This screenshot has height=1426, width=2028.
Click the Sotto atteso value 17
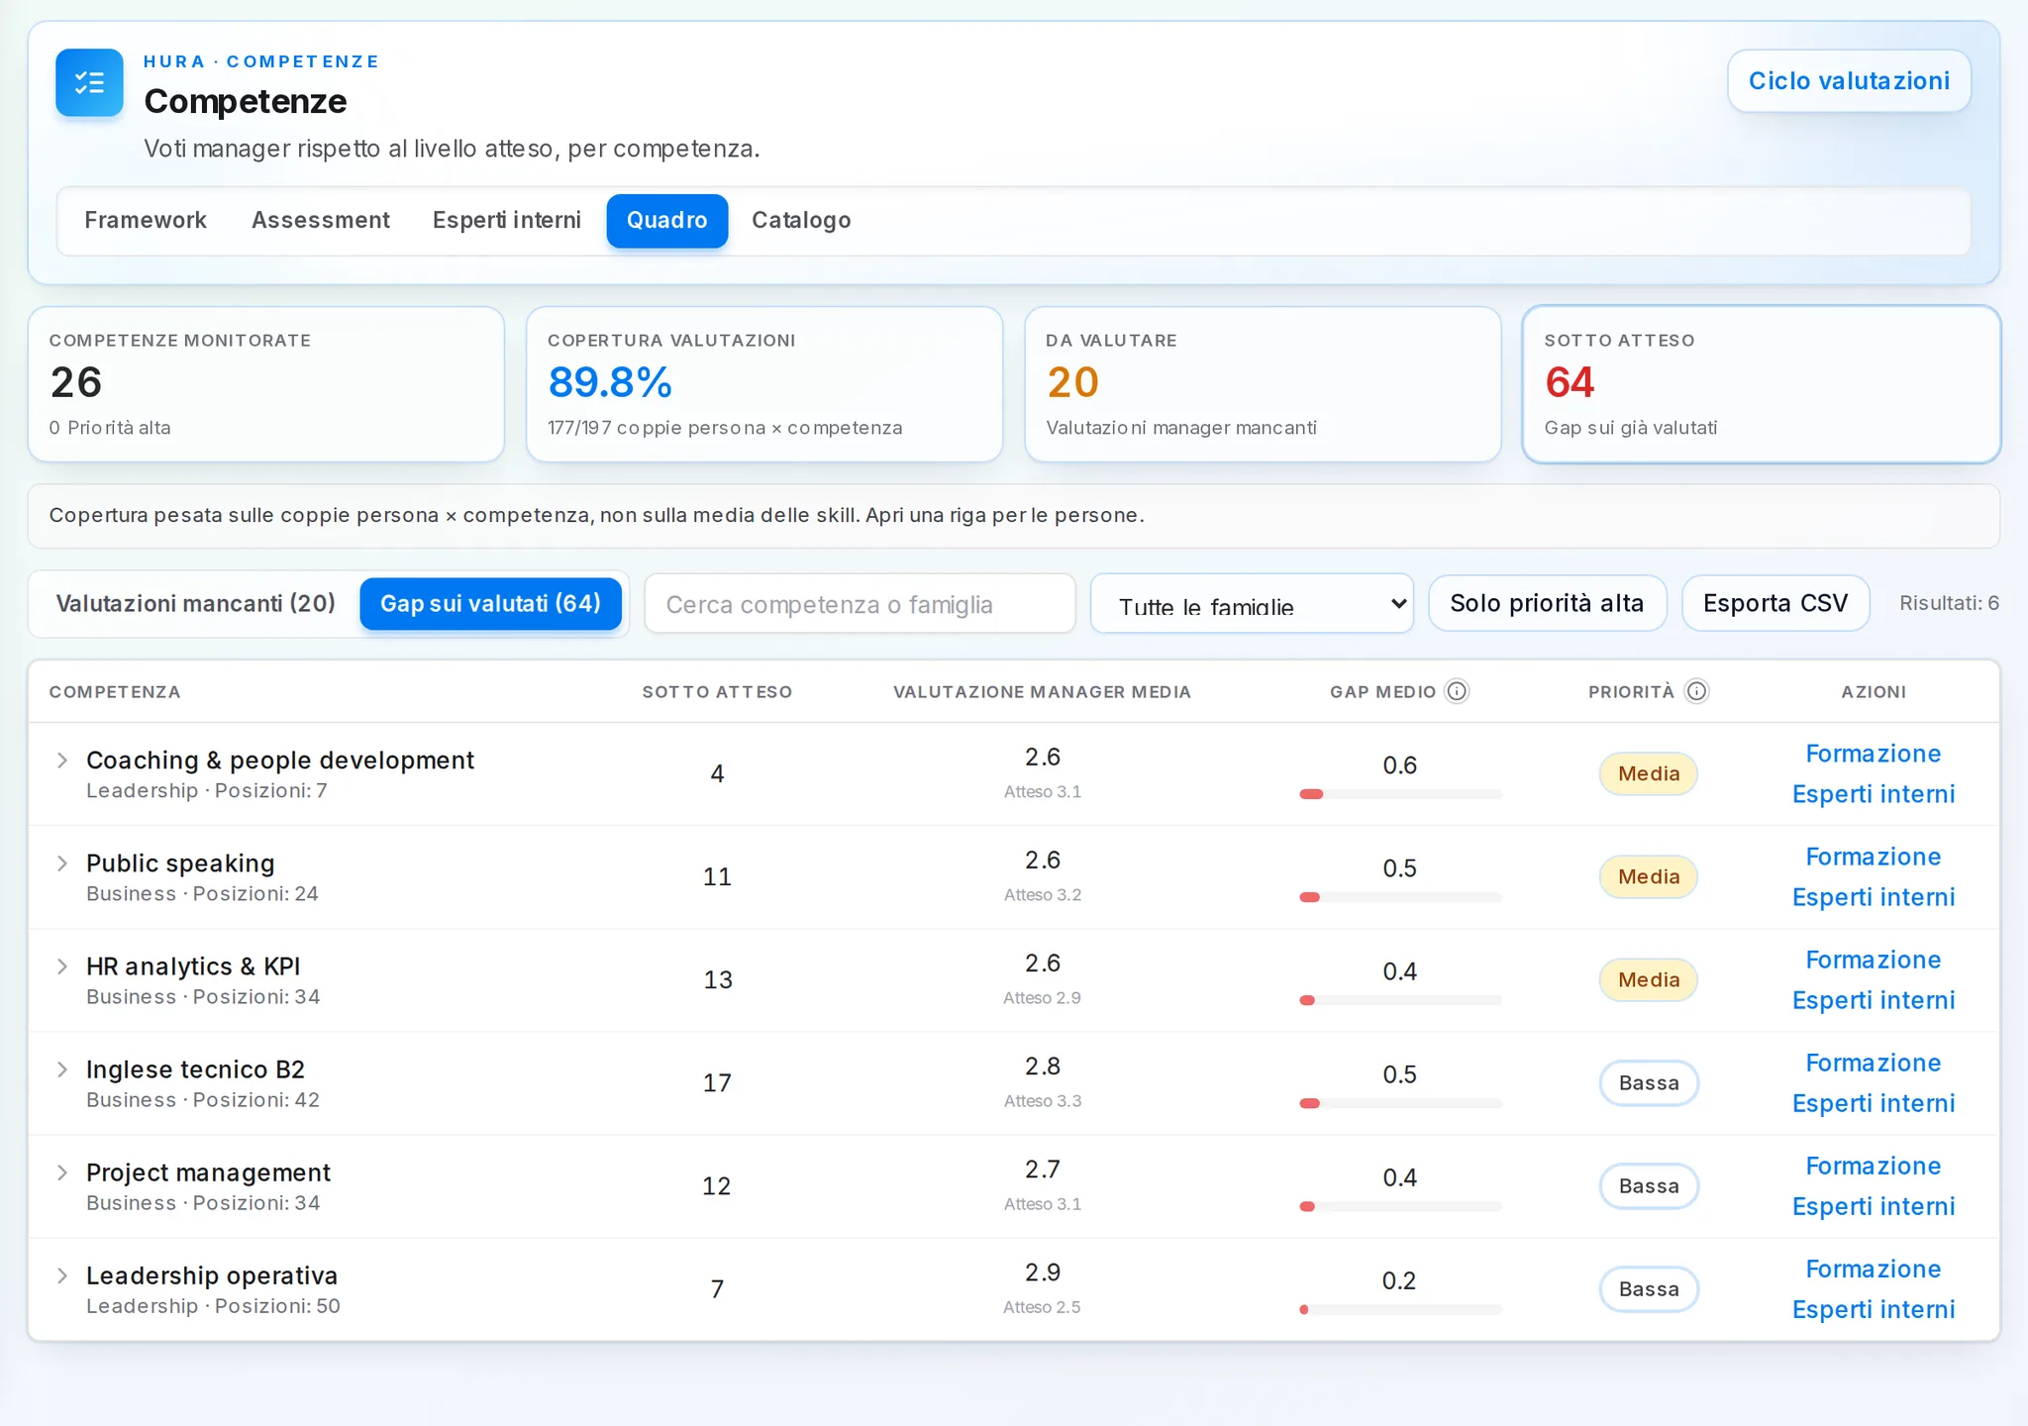pos(717,1082)
